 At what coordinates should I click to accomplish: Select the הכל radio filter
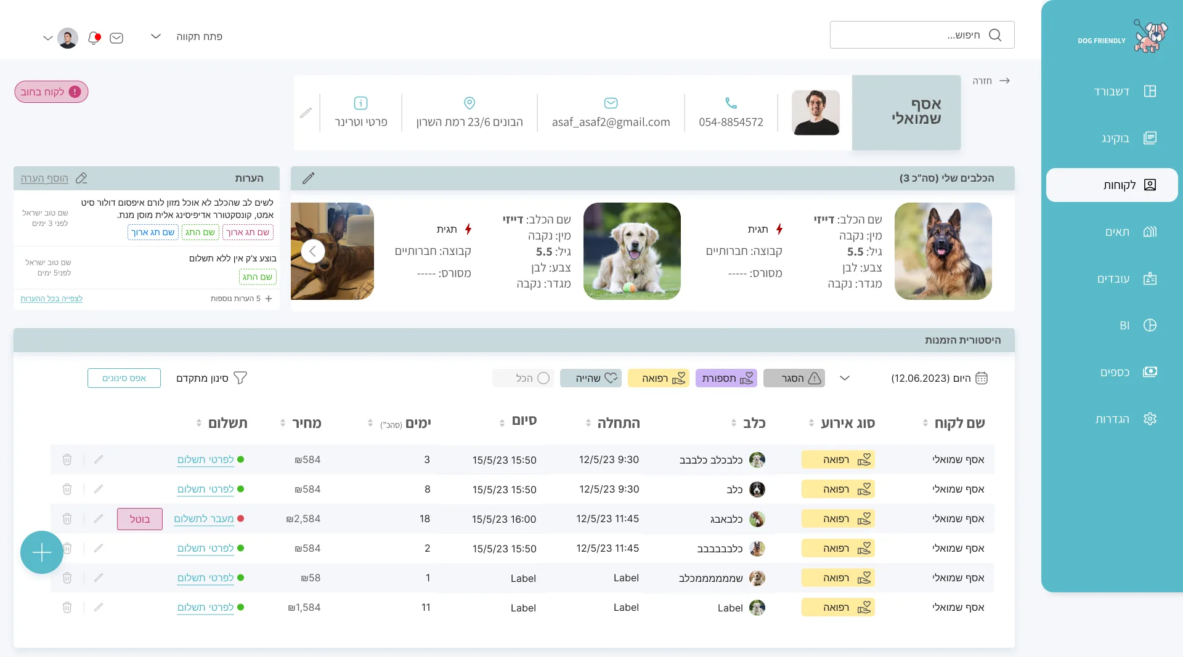pos(543,378)
